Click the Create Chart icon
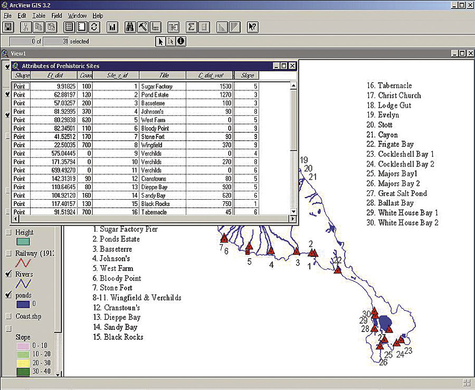Screen dimensions: 475x390 (112, 27)
